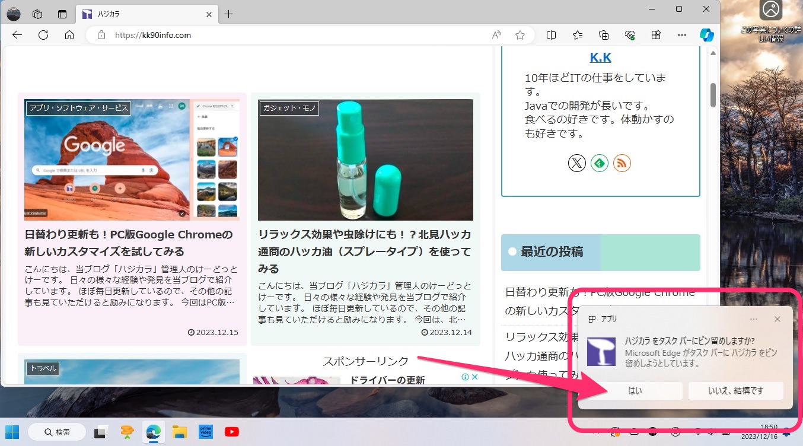Open the orange app icon next to Task View
Viewport: 803px width, 446px height.
[x=127, y=432]
